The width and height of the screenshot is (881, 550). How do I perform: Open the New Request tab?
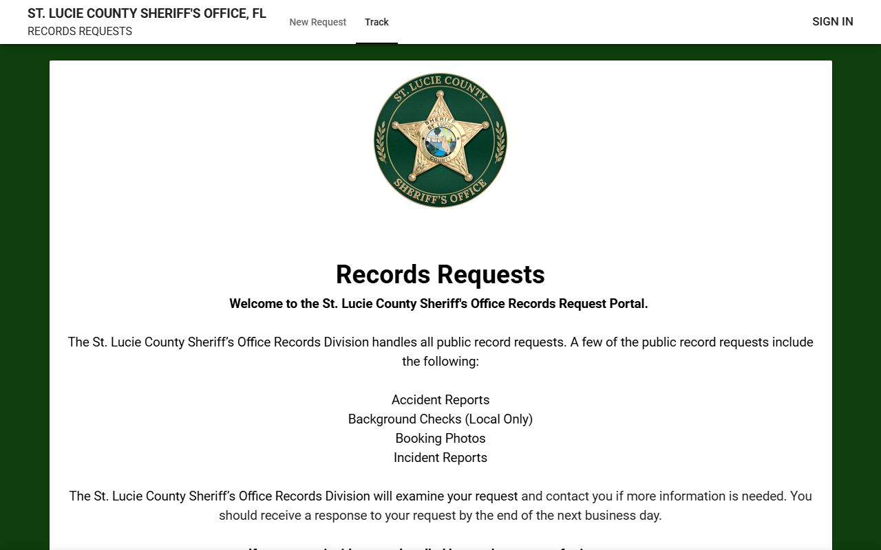tap(317, 22)
